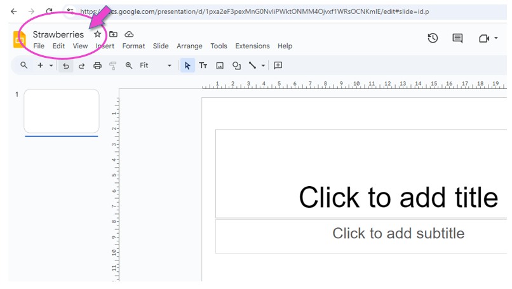Open version history clock icon
512x289 pixels.
[x=433, y=39]
